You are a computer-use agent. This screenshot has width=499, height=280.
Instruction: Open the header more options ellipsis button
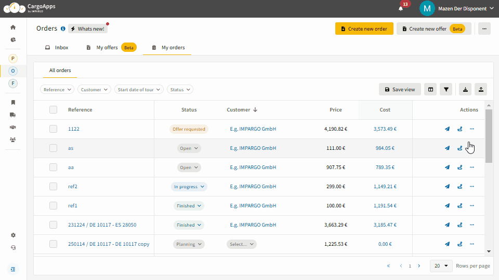point(484,29)
